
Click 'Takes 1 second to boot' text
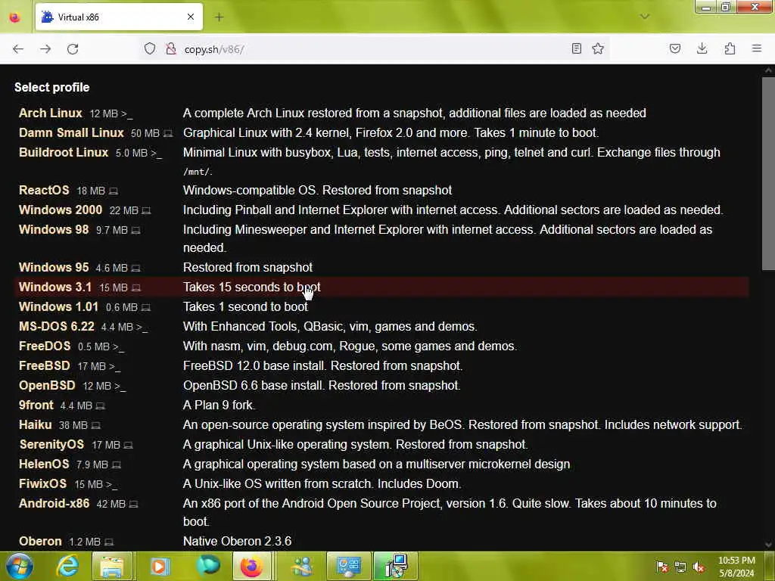pyautogui.click(x=245, y=307)
